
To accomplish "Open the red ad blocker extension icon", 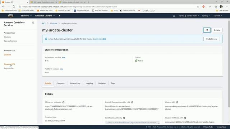I will (x=203, y=6).
